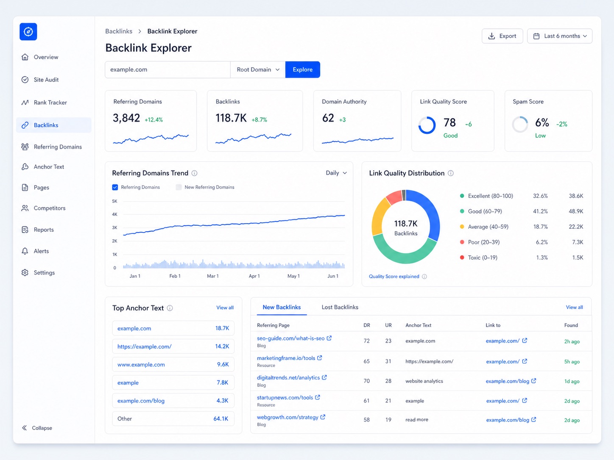Screen dimensions: 614x460
Task: Click the example.com/blog anchor text row
Action: pyautogui.click(x=173, y=401)
